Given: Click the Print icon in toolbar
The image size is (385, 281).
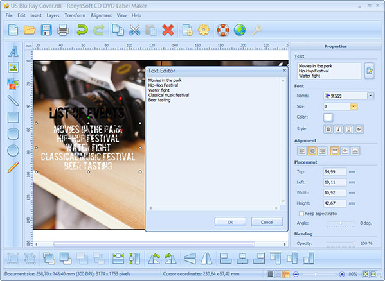Looking at the screenshot, I should click(63, 30).
